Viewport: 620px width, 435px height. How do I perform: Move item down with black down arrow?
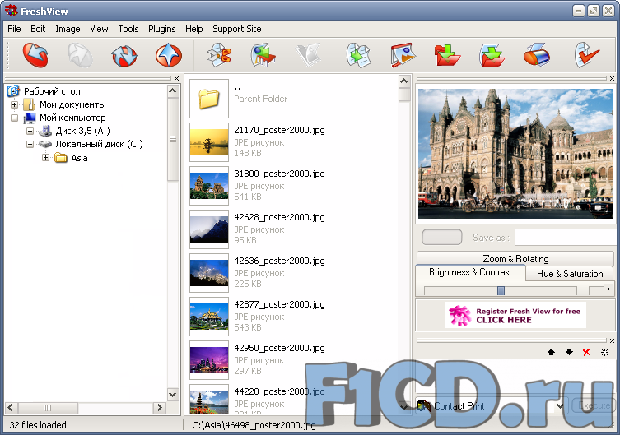pyautogui.click(x=569, y=352)
